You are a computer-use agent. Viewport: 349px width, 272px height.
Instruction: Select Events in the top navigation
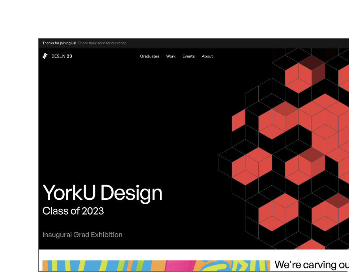pos(189,56)
